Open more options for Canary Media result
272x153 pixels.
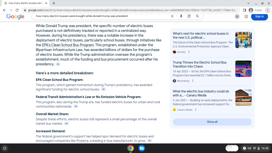[196, 110]
